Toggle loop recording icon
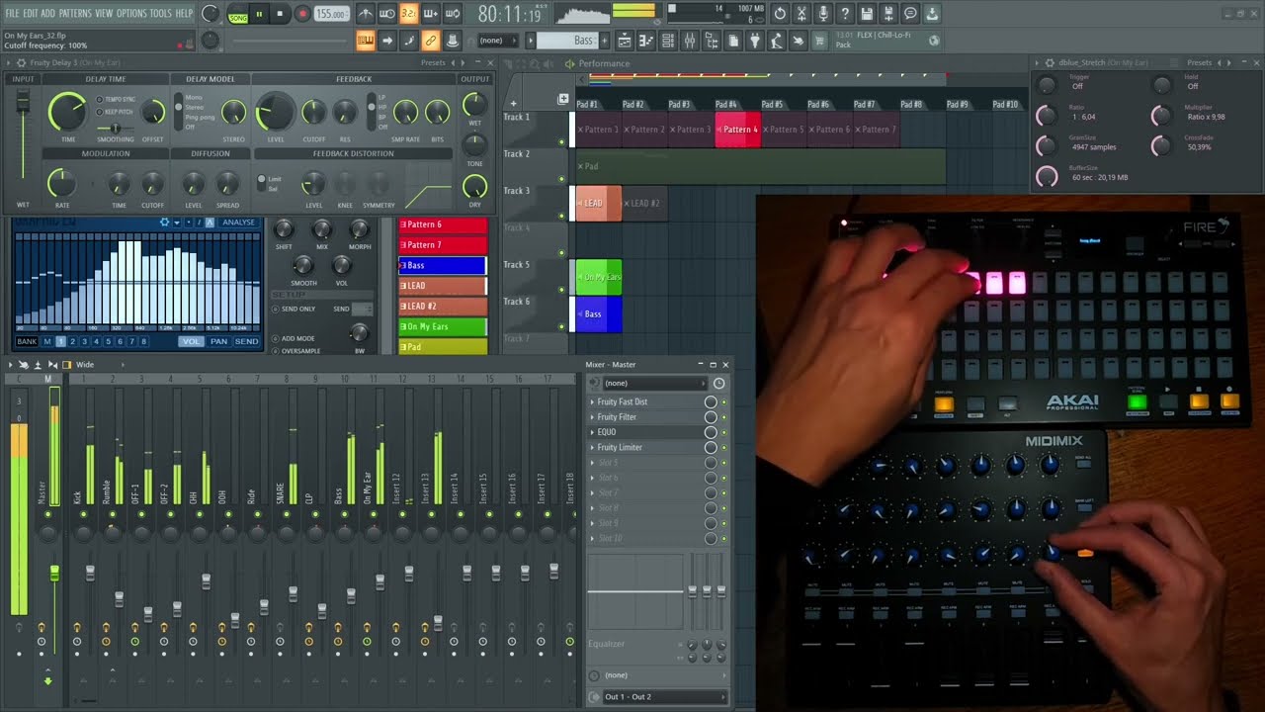Viewport: 1265px width, 712px height. pyautogui.click(x=454, y=14)
